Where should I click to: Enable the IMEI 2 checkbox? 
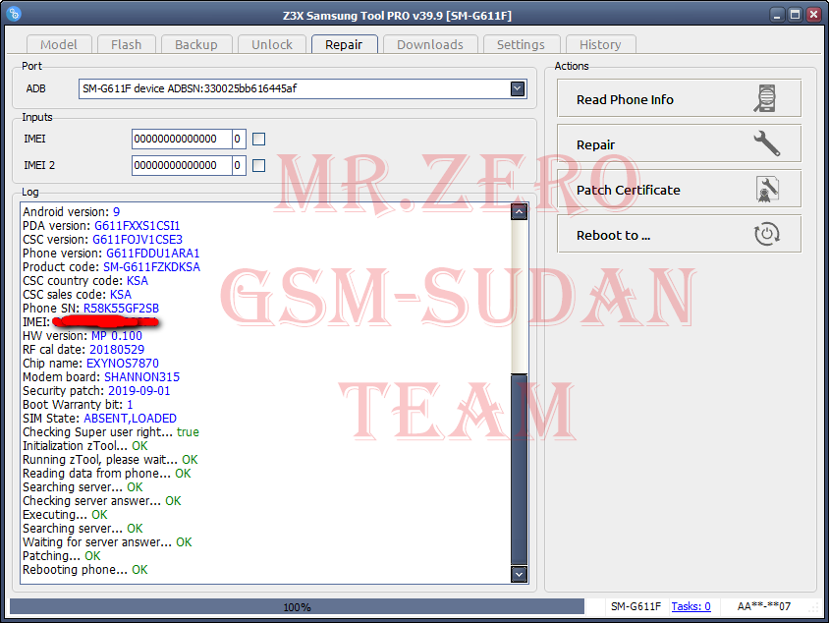[258, 165]
